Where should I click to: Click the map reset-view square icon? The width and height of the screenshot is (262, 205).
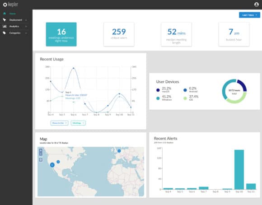[41, 160]
